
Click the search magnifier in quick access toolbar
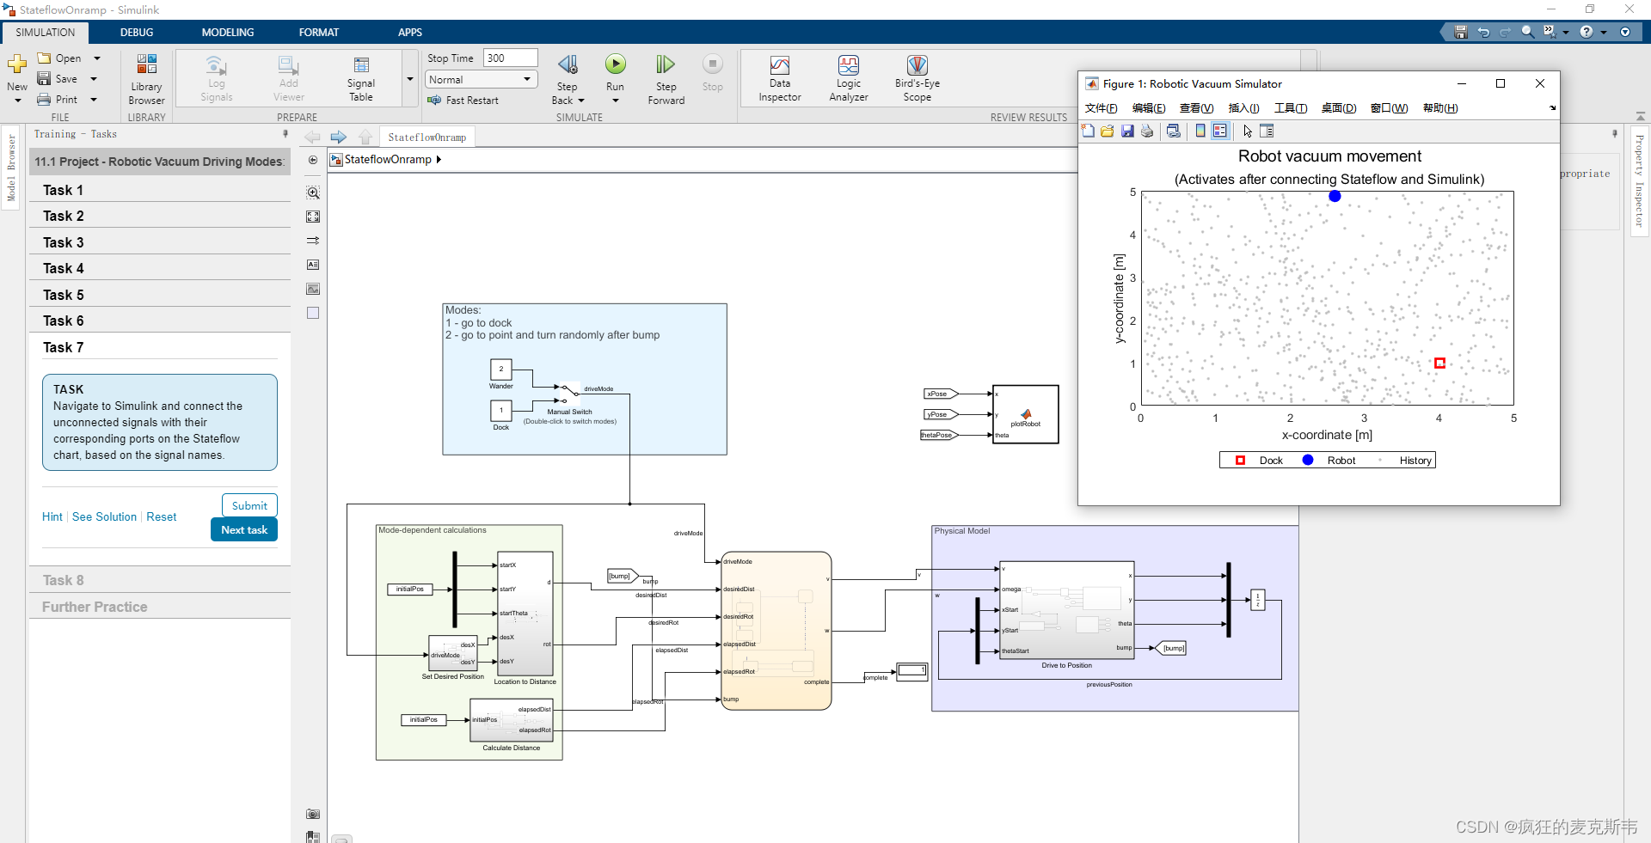pos(1527,32)
